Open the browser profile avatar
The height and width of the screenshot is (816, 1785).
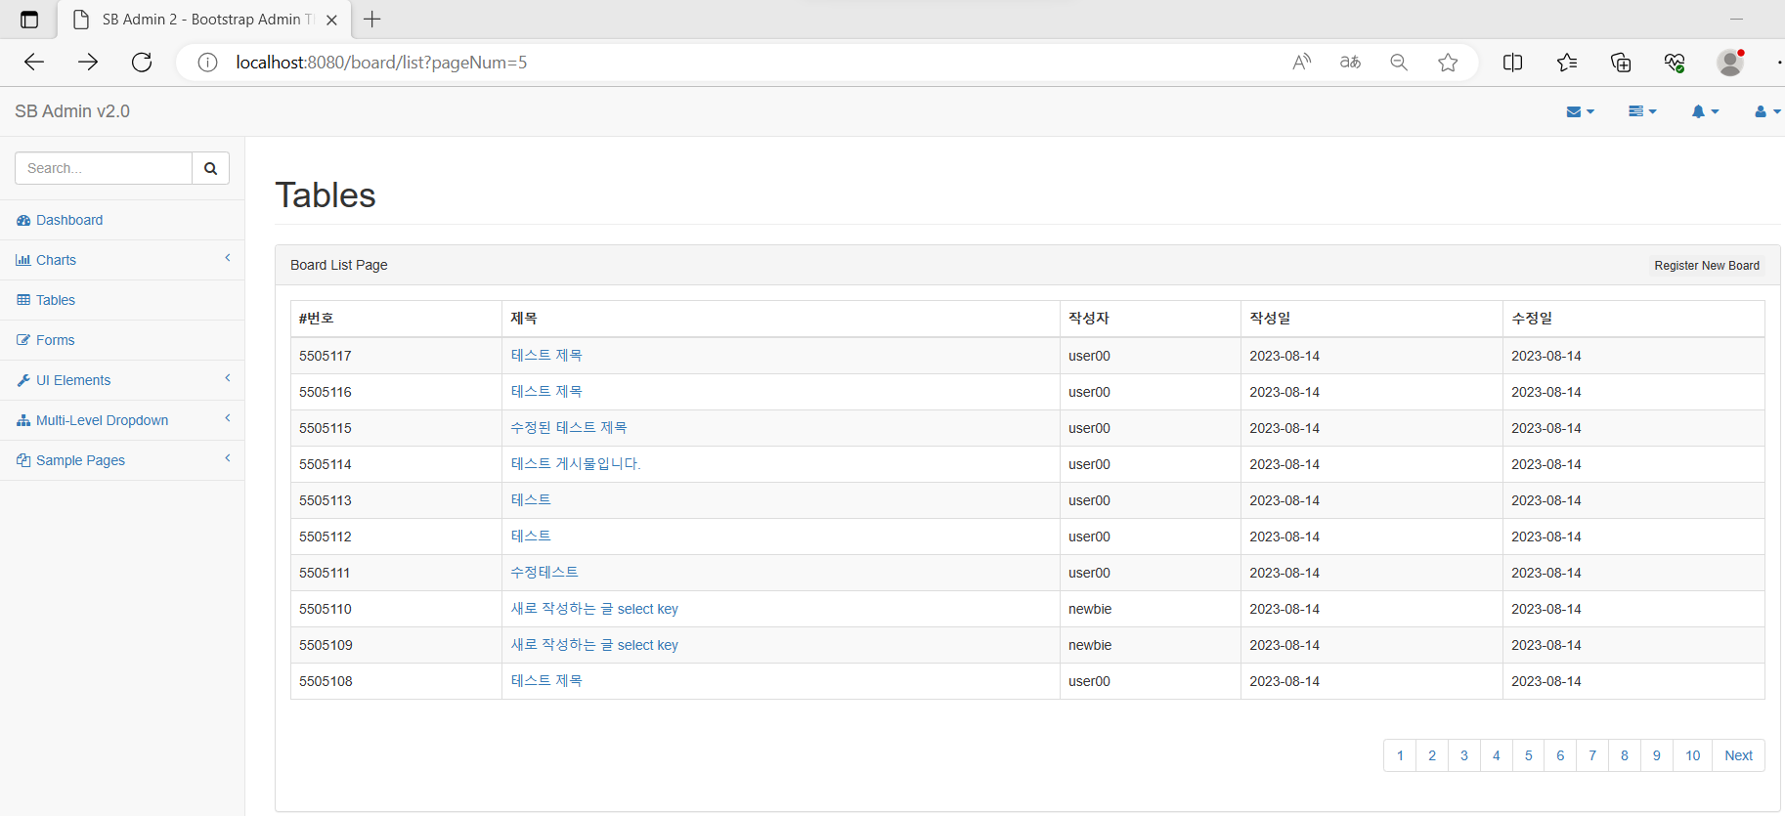(x=1730, y=63)
